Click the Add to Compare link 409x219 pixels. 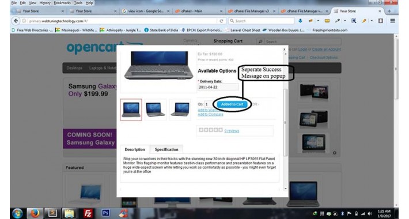coord(210,114)
